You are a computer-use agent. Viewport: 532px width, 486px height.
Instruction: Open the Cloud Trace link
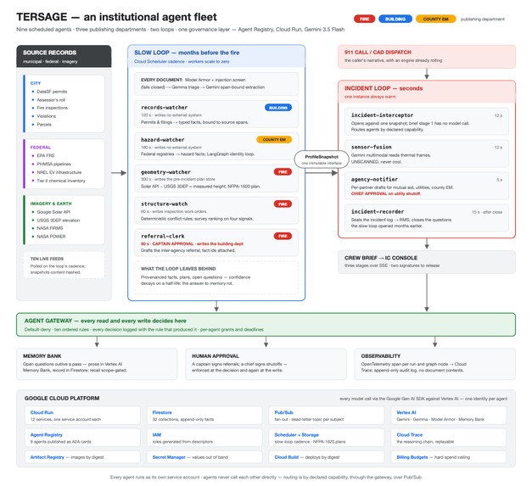410,435
